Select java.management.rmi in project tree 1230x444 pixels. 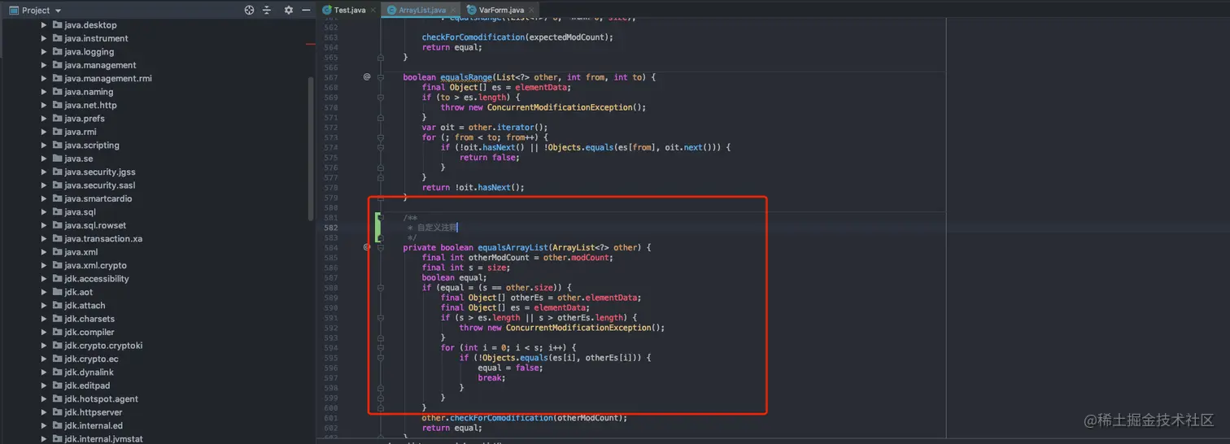(x=108, y=79)
